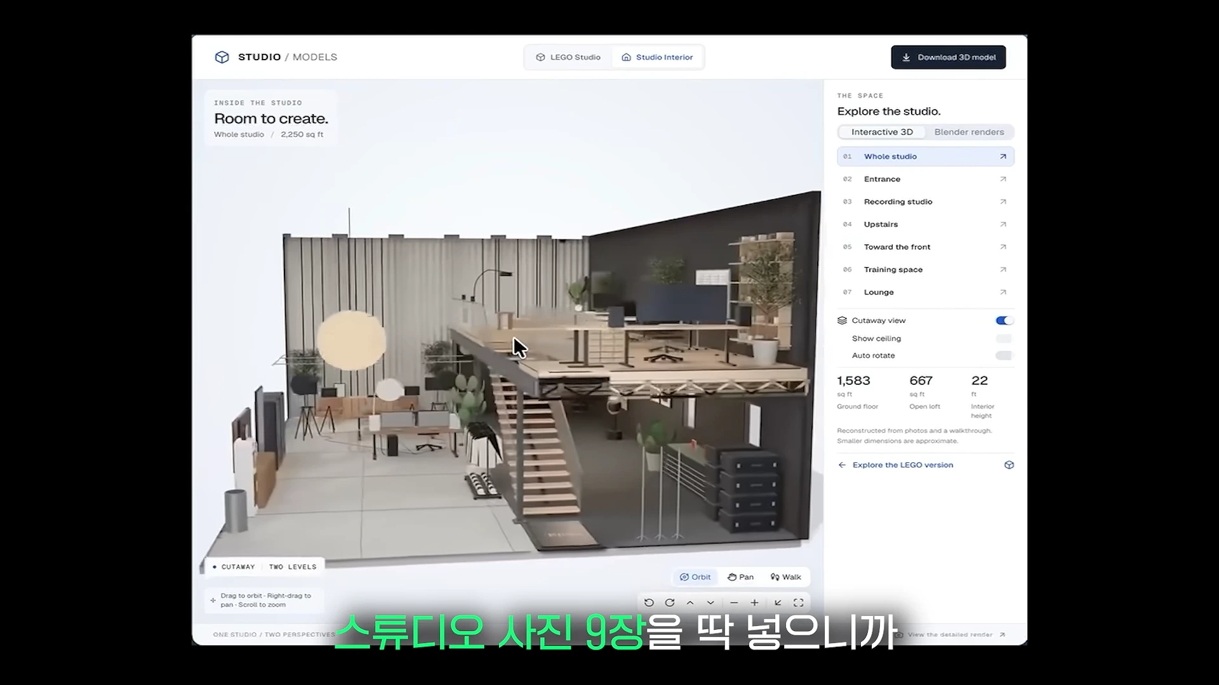
Task: Rotate view clockwise
Action: coord(670,603)
